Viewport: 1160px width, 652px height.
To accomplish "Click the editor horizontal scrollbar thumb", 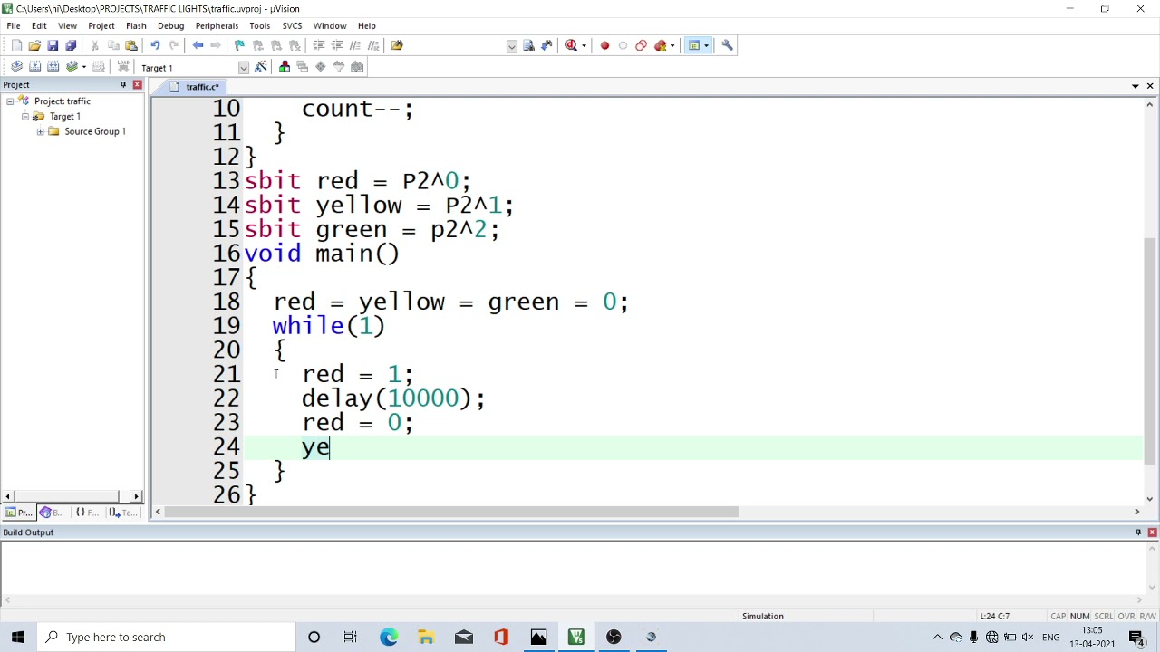I will (450, 512).
